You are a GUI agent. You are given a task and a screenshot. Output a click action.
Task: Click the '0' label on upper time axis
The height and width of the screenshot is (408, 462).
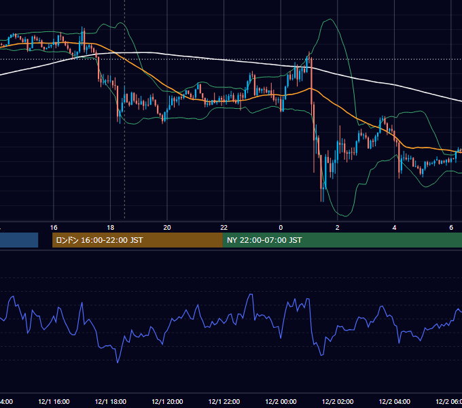(281, 228)
